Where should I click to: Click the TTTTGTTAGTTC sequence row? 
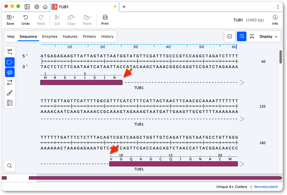pos(139,101)
